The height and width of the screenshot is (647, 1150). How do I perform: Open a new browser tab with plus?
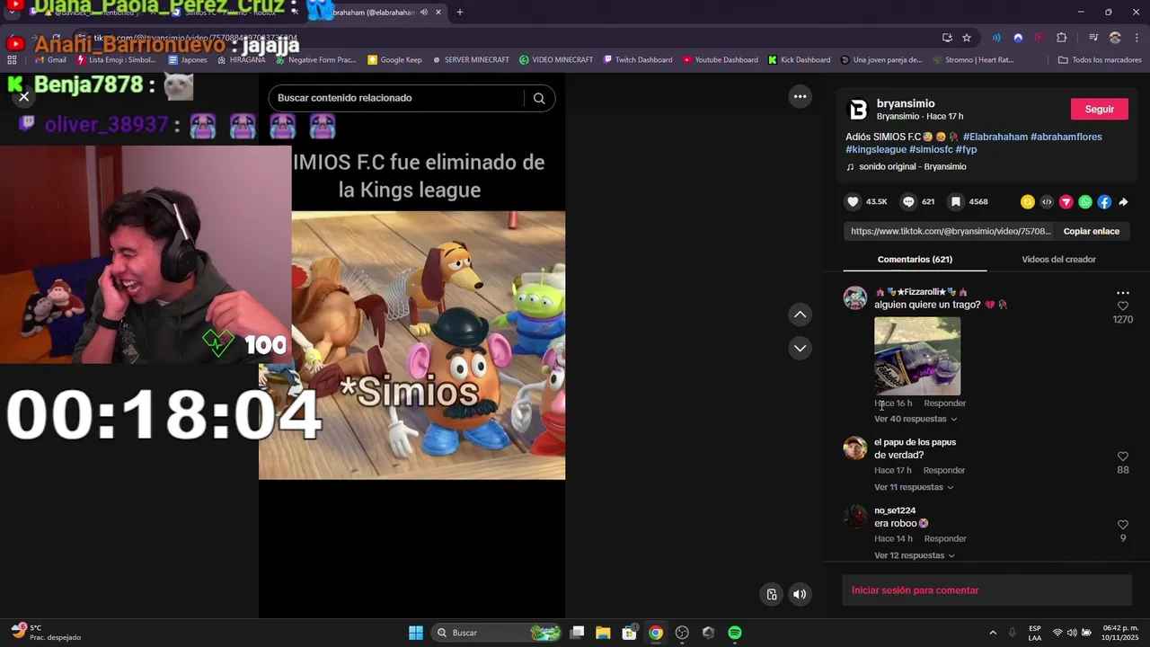coord(460,13)
